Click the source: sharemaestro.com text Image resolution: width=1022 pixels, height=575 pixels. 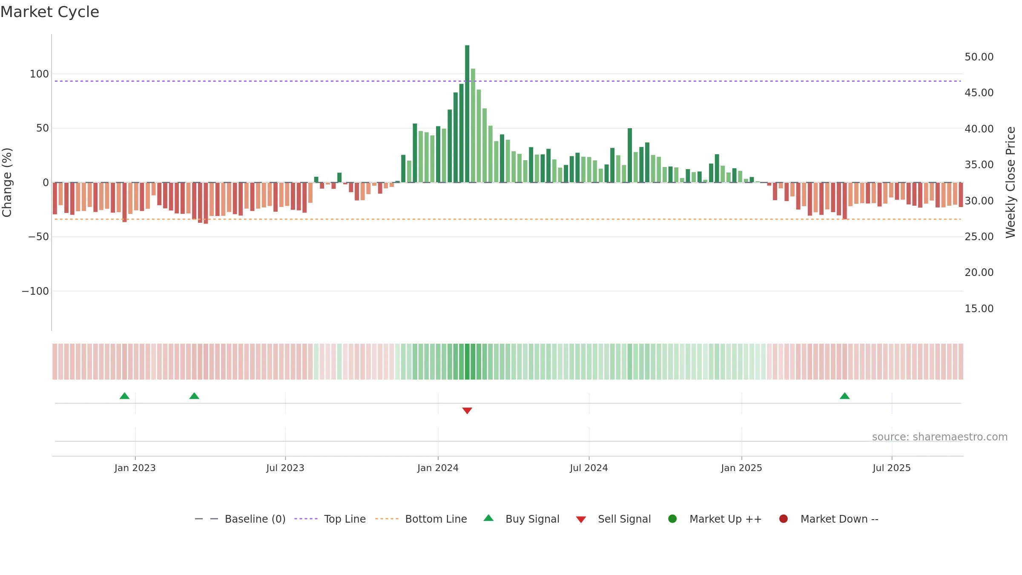coord(940,437)
